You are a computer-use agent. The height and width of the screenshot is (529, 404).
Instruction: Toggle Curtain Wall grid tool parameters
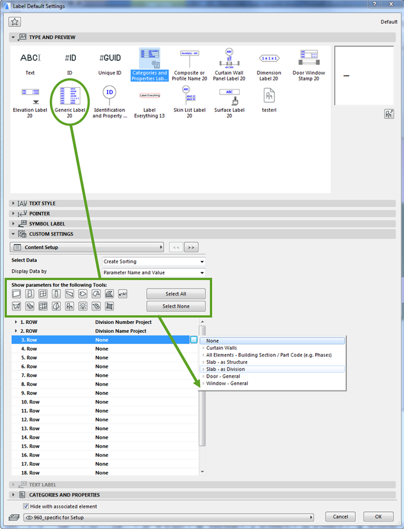[43, 306]
